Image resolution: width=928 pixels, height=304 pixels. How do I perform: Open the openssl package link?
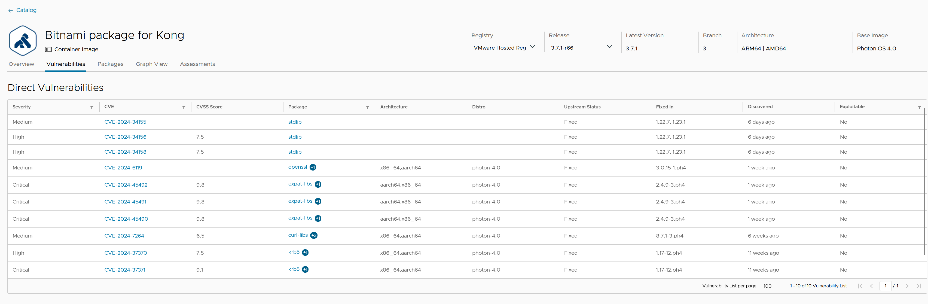(x=298, y=167)
